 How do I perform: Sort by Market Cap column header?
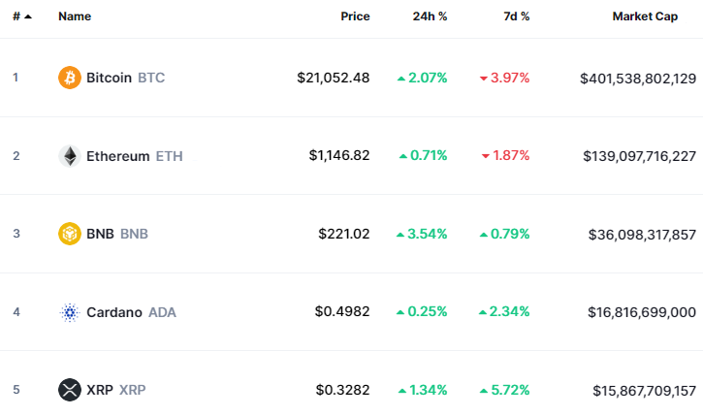645,16
